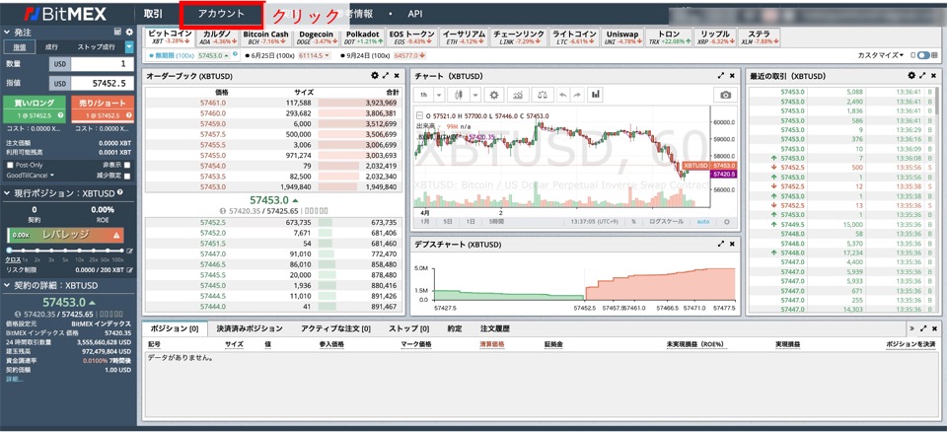The image size is (947, 432).
Task: Open chart interval 1h dropdown arrow
Action: [439, 95]
